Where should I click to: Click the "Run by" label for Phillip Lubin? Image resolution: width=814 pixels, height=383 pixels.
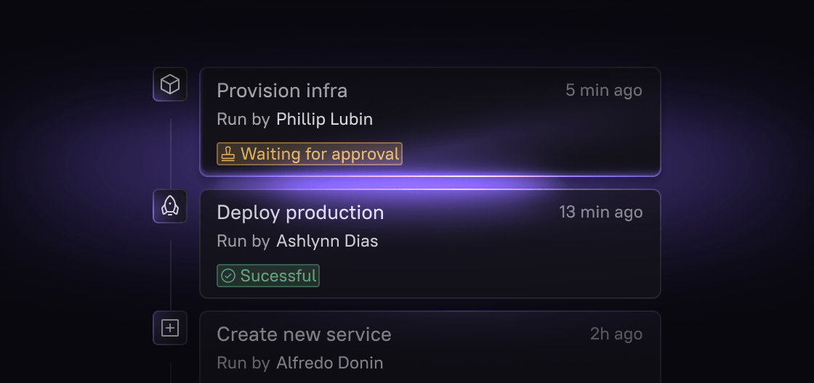click(243, 119)
